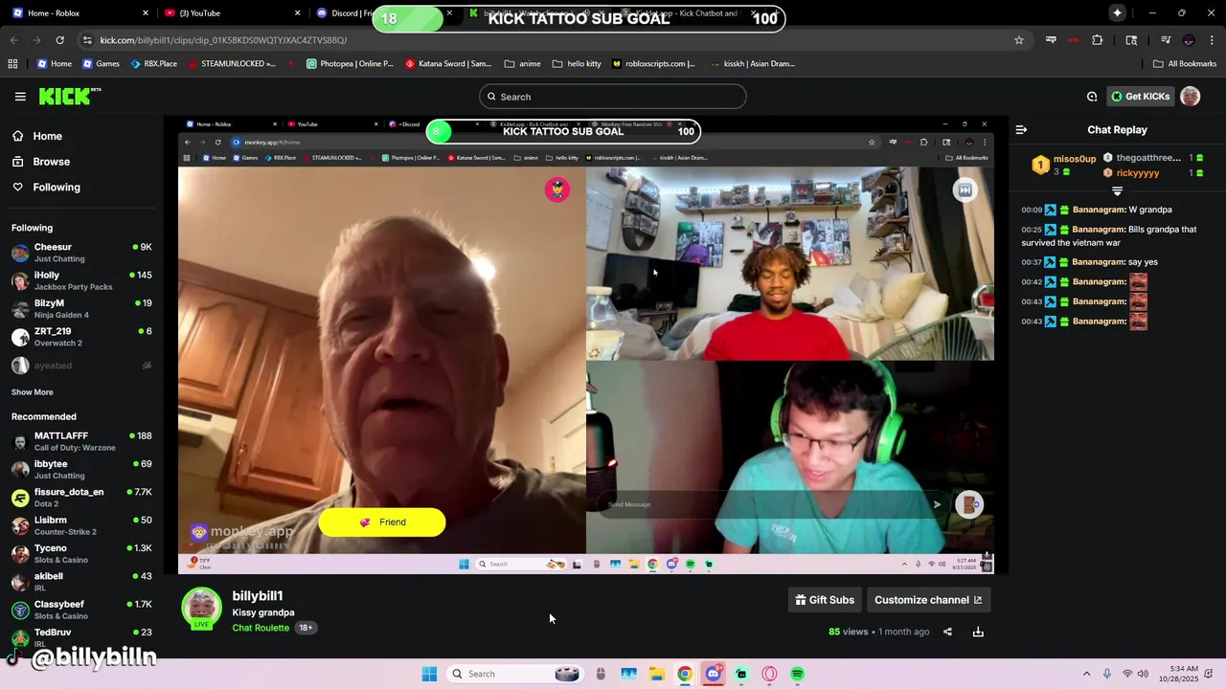Show hidden system tray icons chevron
The width and height of the screenshot is (1226, 689).
[x=1086, y=674]
